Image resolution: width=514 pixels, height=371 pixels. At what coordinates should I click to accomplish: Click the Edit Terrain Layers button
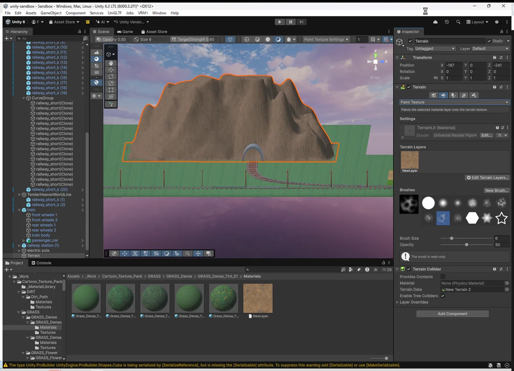pyautogui.click(x=487, y=178)
